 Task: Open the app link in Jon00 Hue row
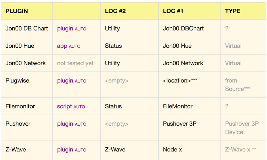(62, 46)
